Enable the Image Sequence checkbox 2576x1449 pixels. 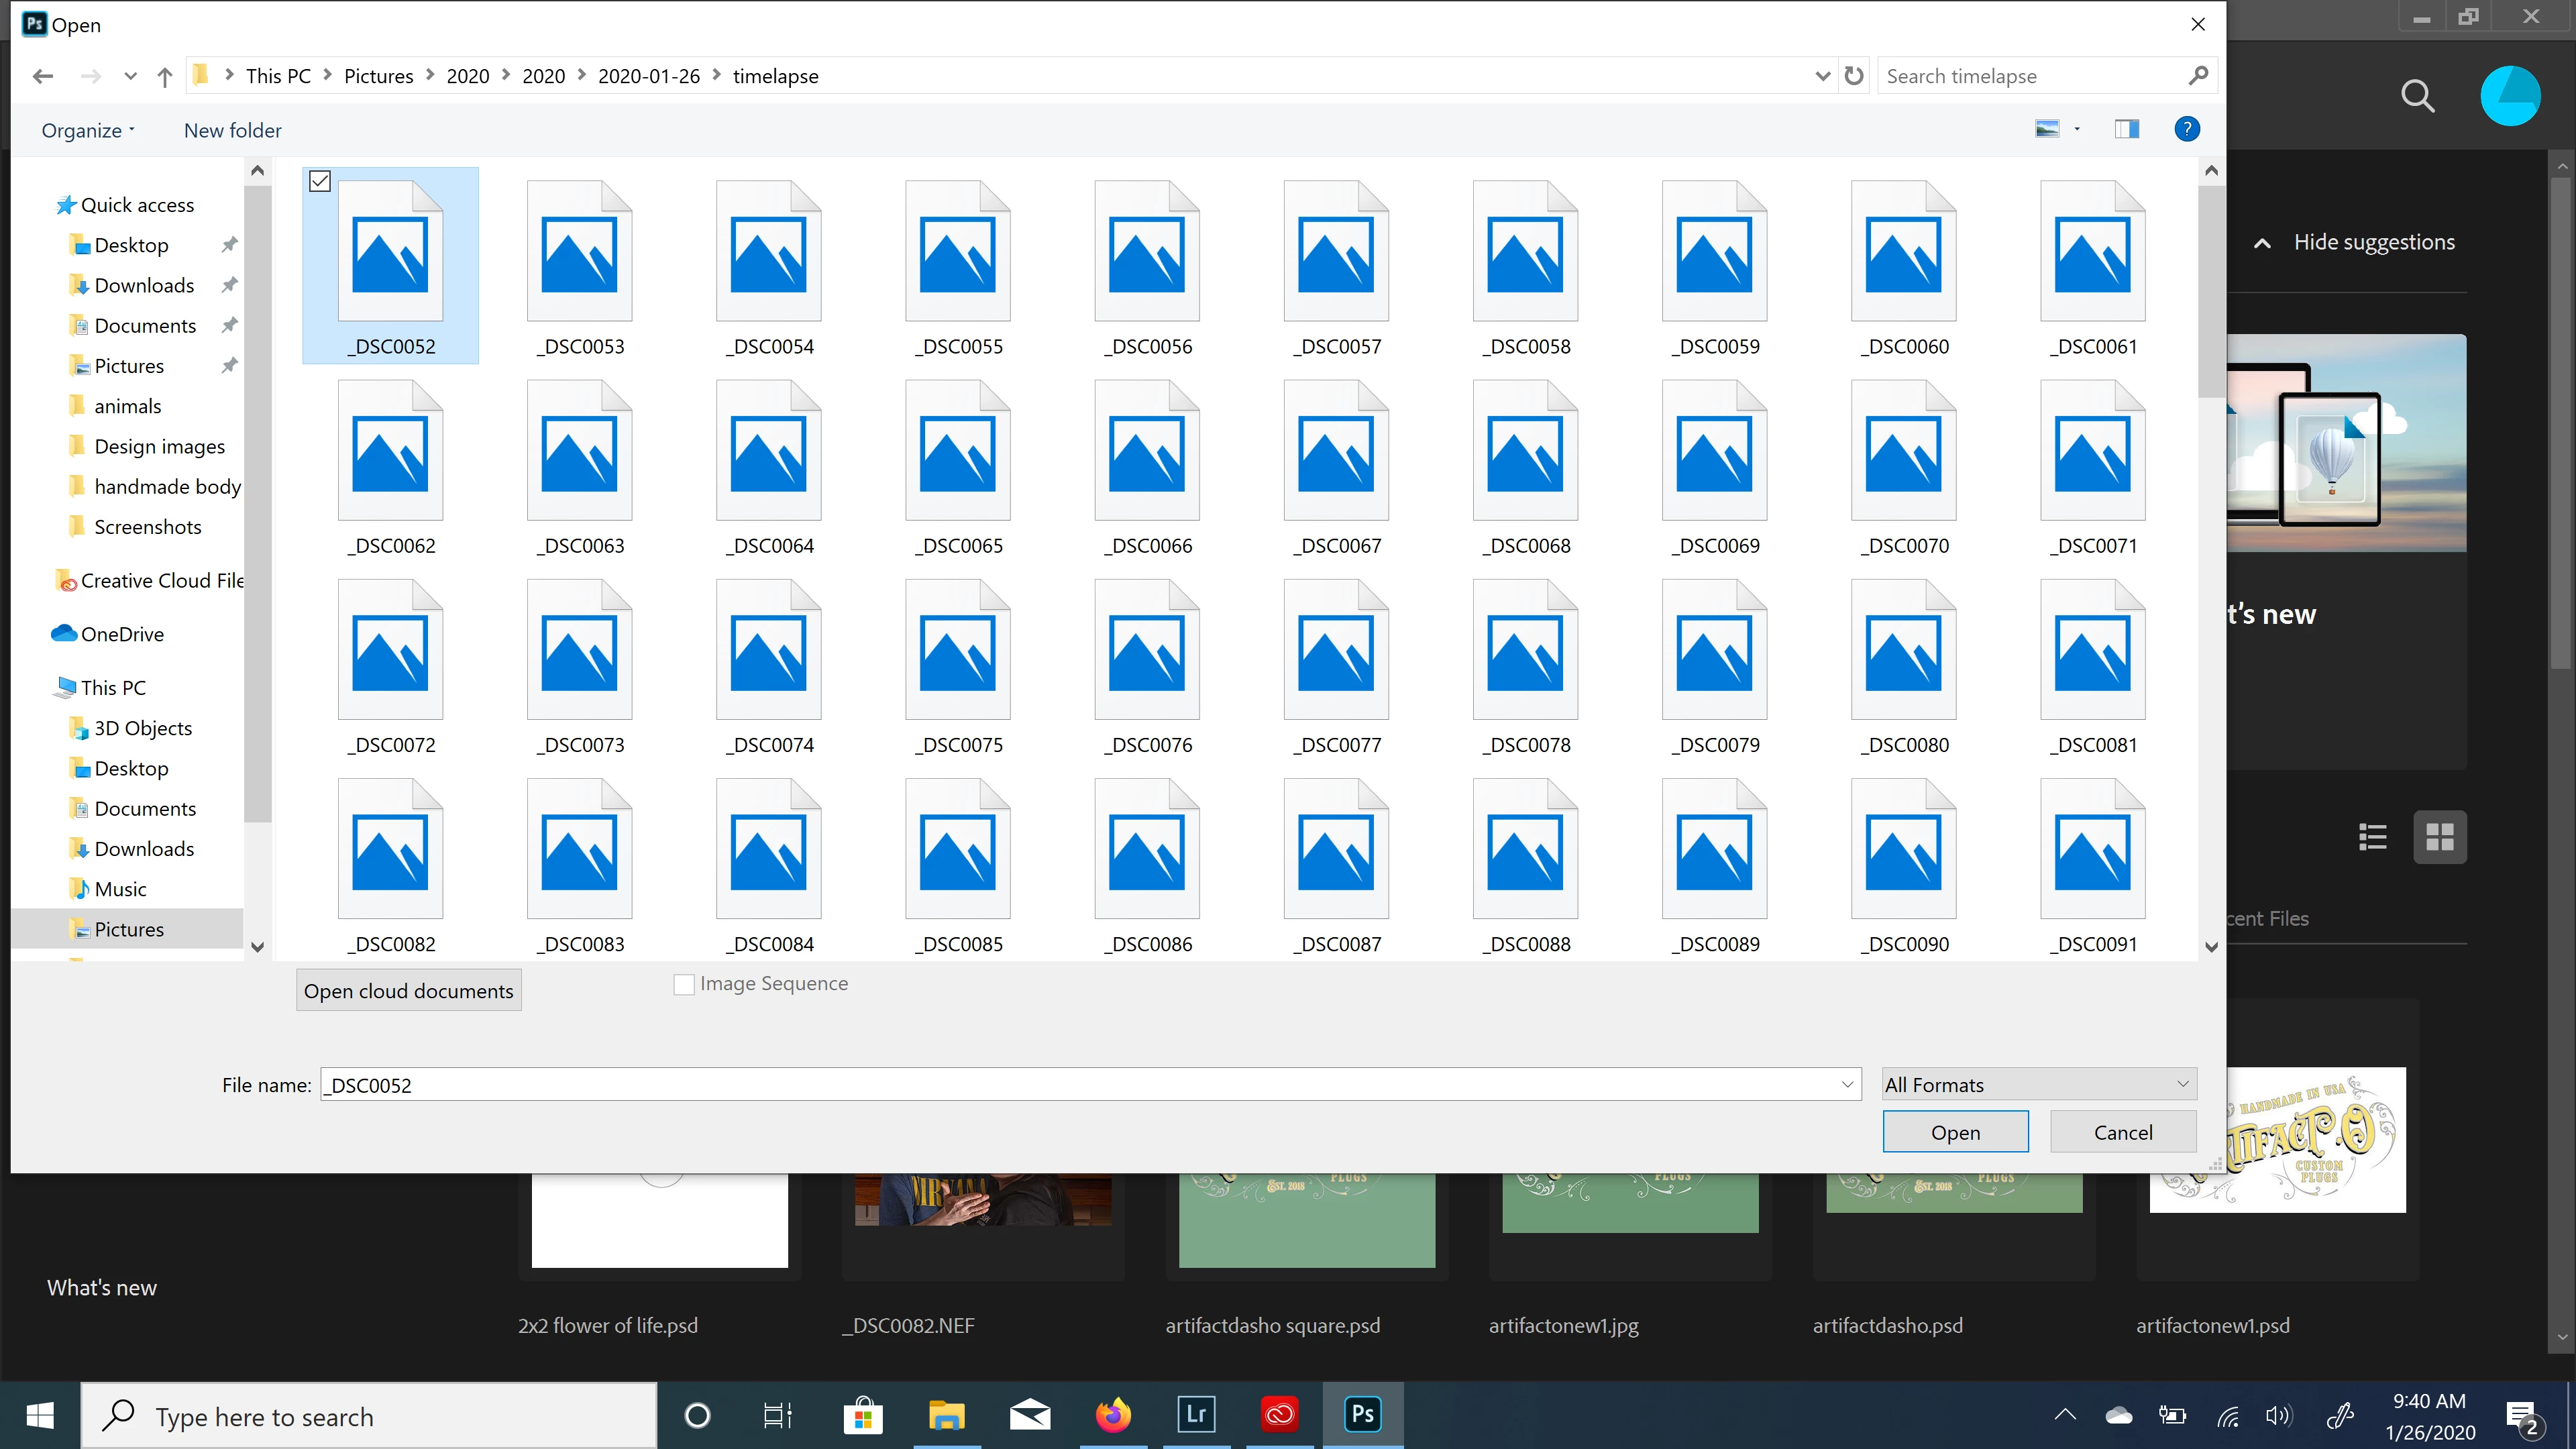pyautogui.click(x=684, y=984)
